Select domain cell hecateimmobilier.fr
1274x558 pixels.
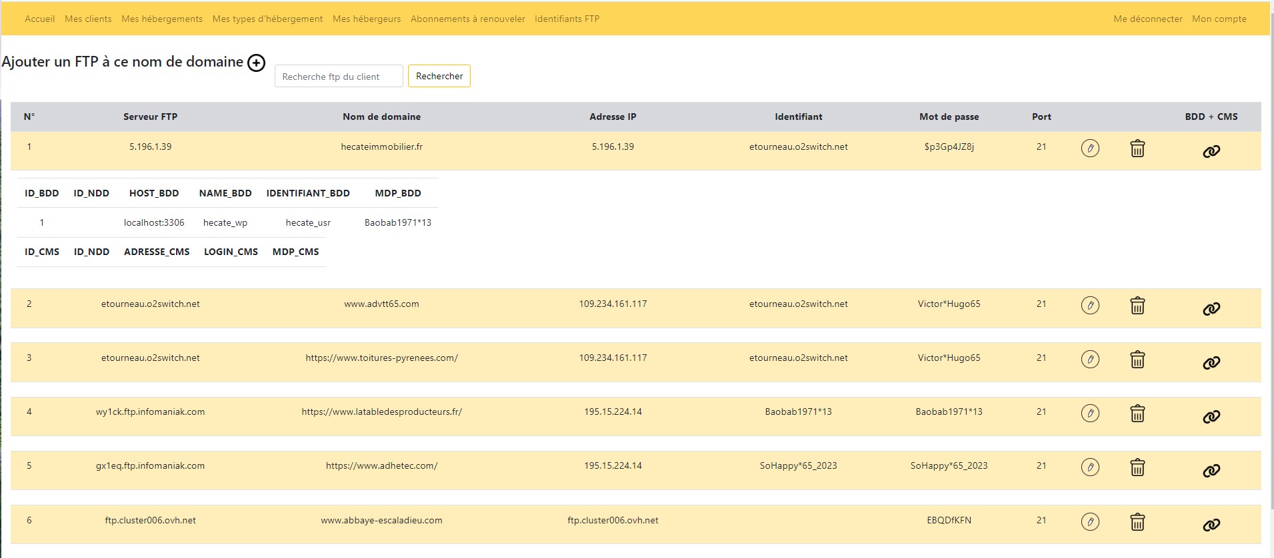pyautogui.click(x=381, y=146)
